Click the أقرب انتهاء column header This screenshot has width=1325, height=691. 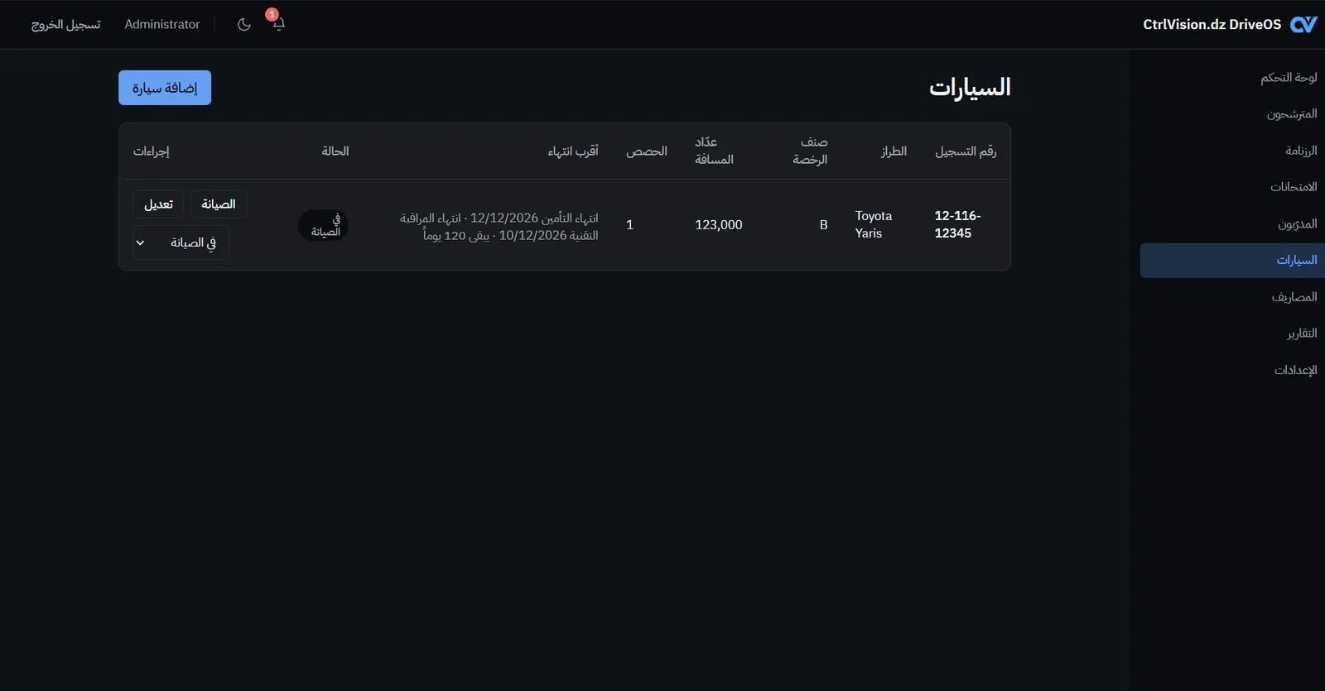click(573, 151)
